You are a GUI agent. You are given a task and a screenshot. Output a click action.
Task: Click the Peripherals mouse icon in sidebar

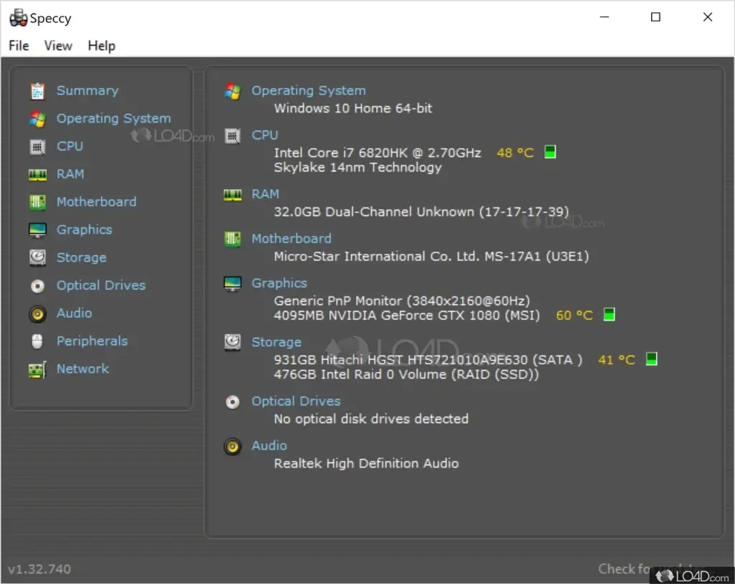click(x=37, y=342)
